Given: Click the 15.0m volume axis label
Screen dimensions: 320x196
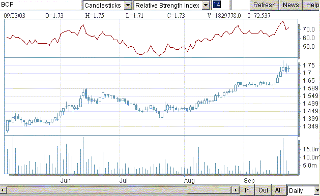Looking at the screenshot, I should point(311,149).
